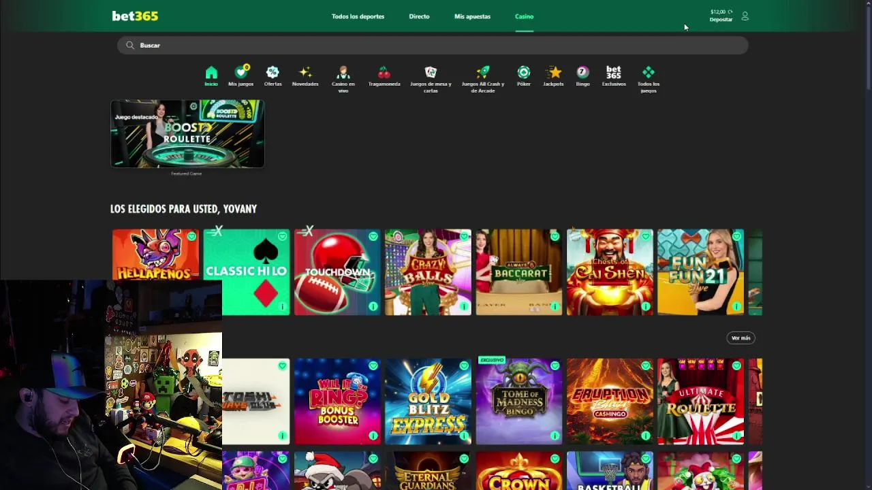872x490 pixels.
Task: Favorite the Fun Fun 21 game
Action: pyautogui.click(x=736, y=236)
